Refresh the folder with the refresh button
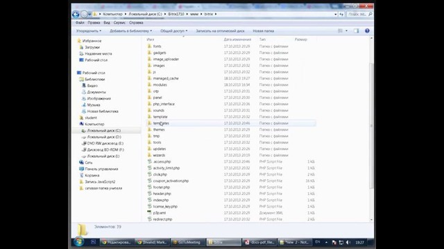The height and width of the screenshot is (249, 444). [x=341, y=14]
